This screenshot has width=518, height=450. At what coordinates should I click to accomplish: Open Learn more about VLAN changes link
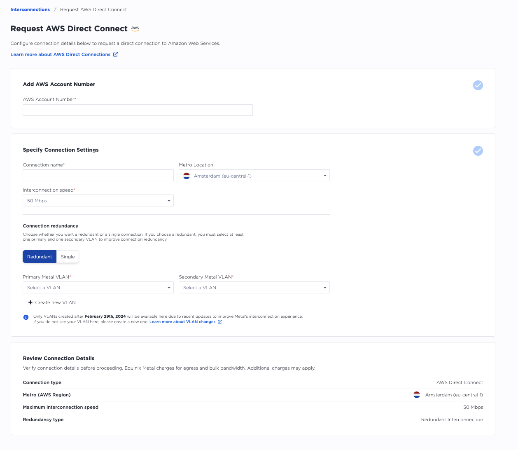(x=182, y=322)
